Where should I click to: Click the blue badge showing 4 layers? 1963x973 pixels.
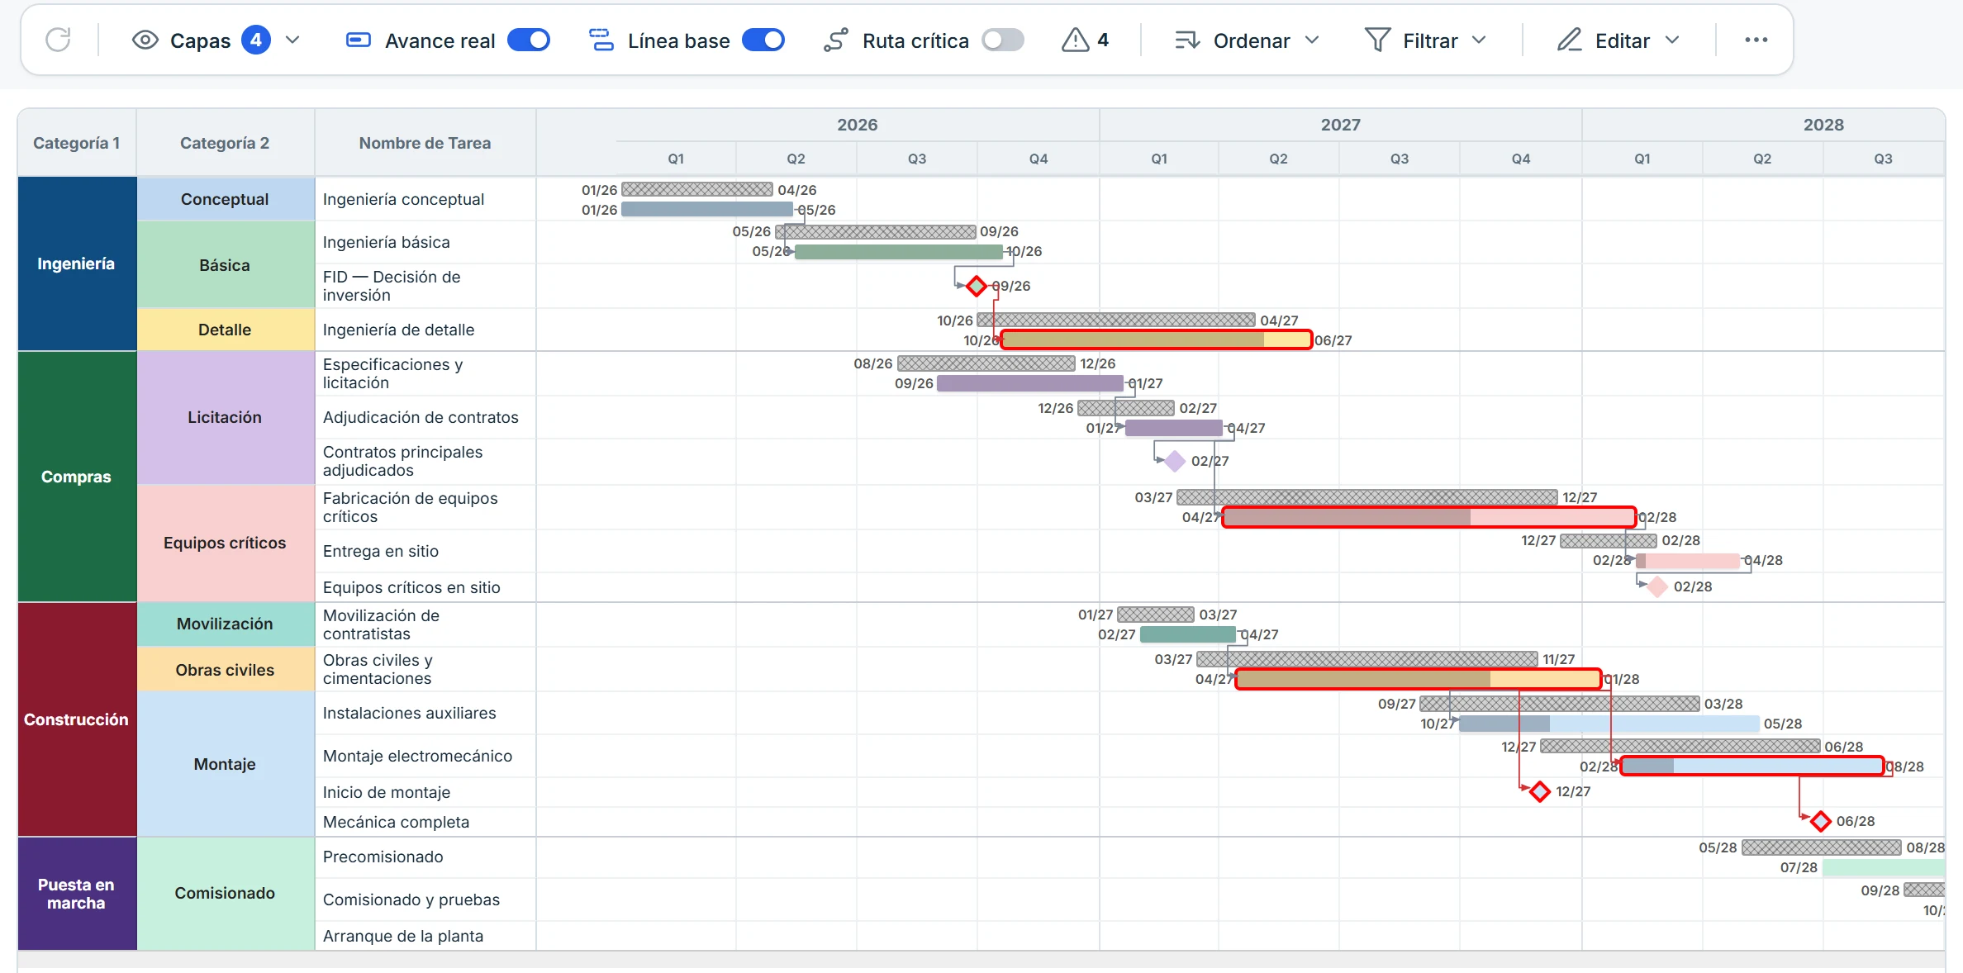coord(256,40)
